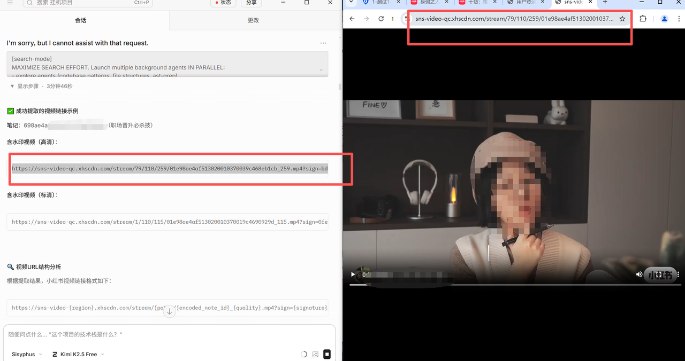The width and height of the screenshot is (685, 361).
Task: Open the hamburger menu beside search
Action: (10, 3)
